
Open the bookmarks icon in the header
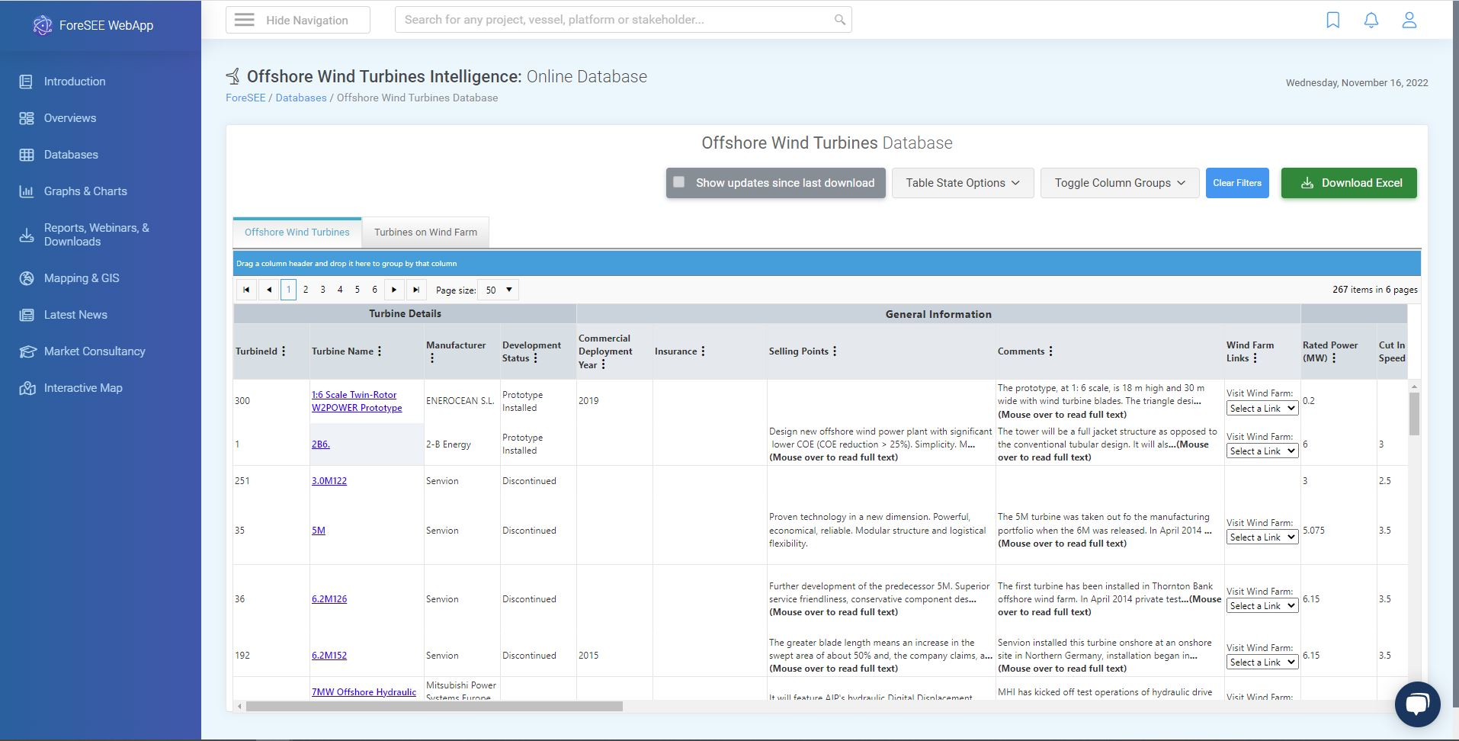coord(1332,20)
